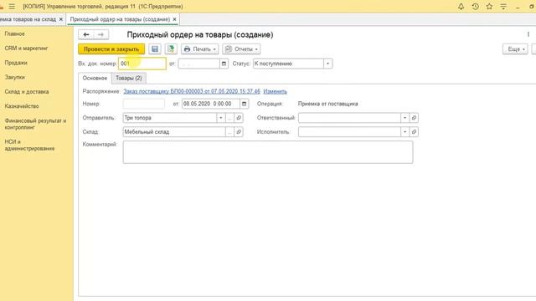Open Заказ поставщику БП00-000003 link
The image size is (536, 301).
click(x=192, y=91)
